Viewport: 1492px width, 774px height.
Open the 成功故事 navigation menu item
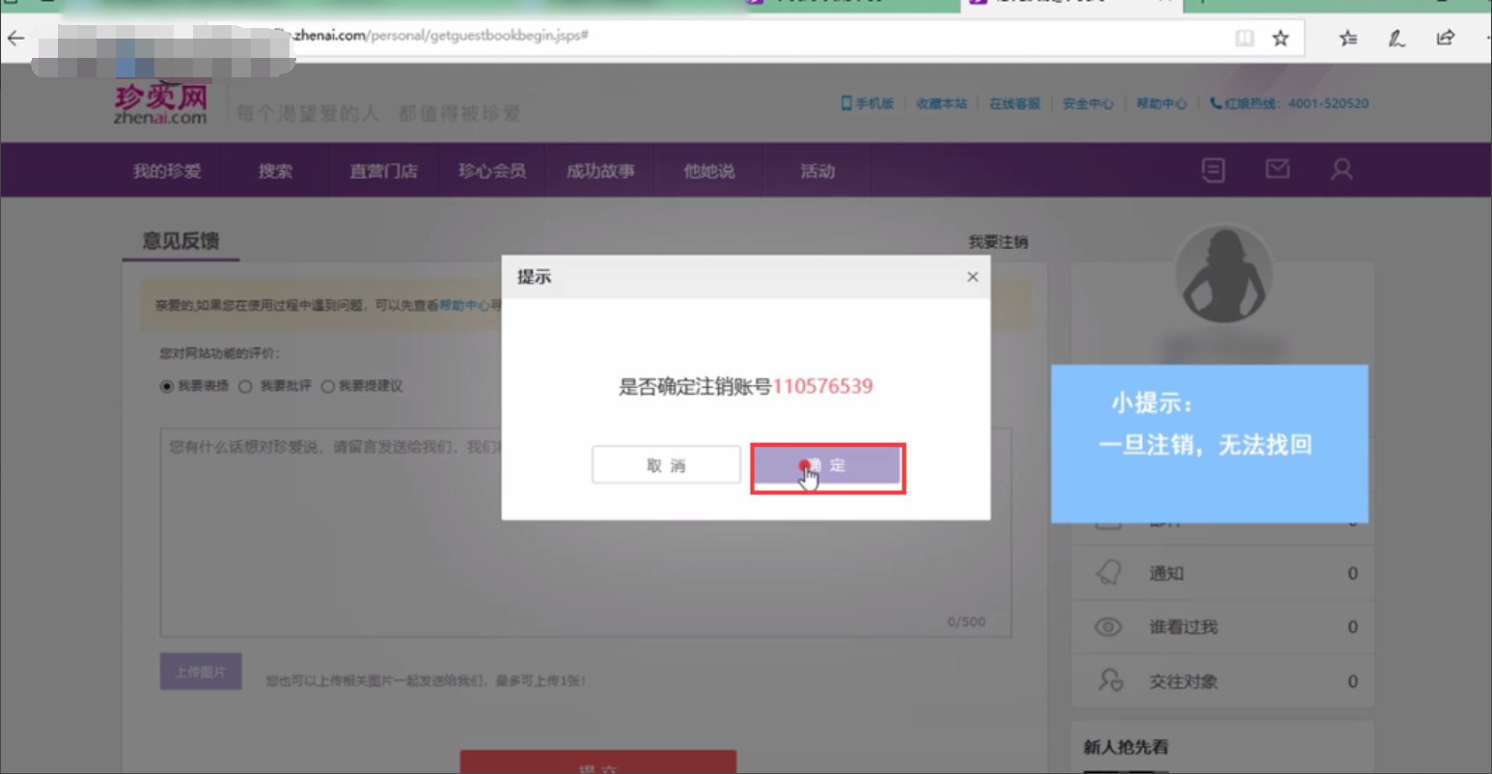(x=601, y=170)
